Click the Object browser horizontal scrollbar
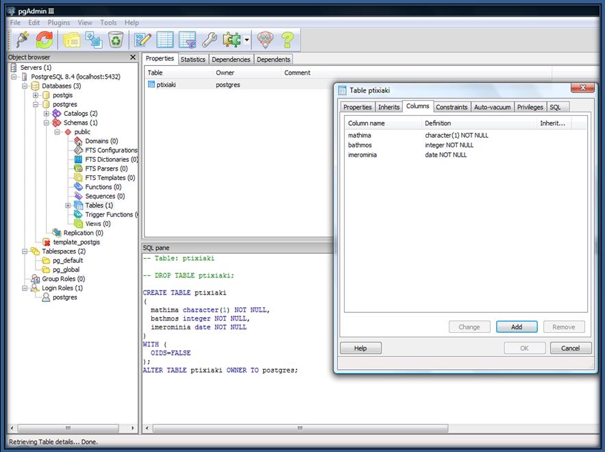 (x=69, y=428)
